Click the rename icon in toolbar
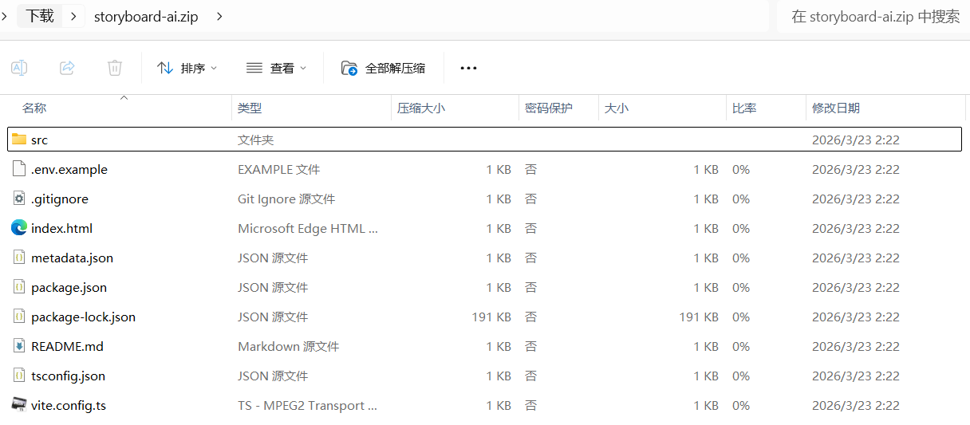Screen dimensions: 970x425 click(19, 68)
